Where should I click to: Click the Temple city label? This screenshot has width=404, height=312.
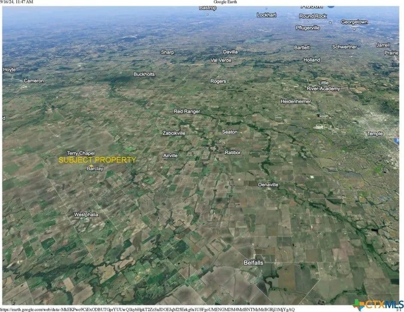[x=374, y=134]
